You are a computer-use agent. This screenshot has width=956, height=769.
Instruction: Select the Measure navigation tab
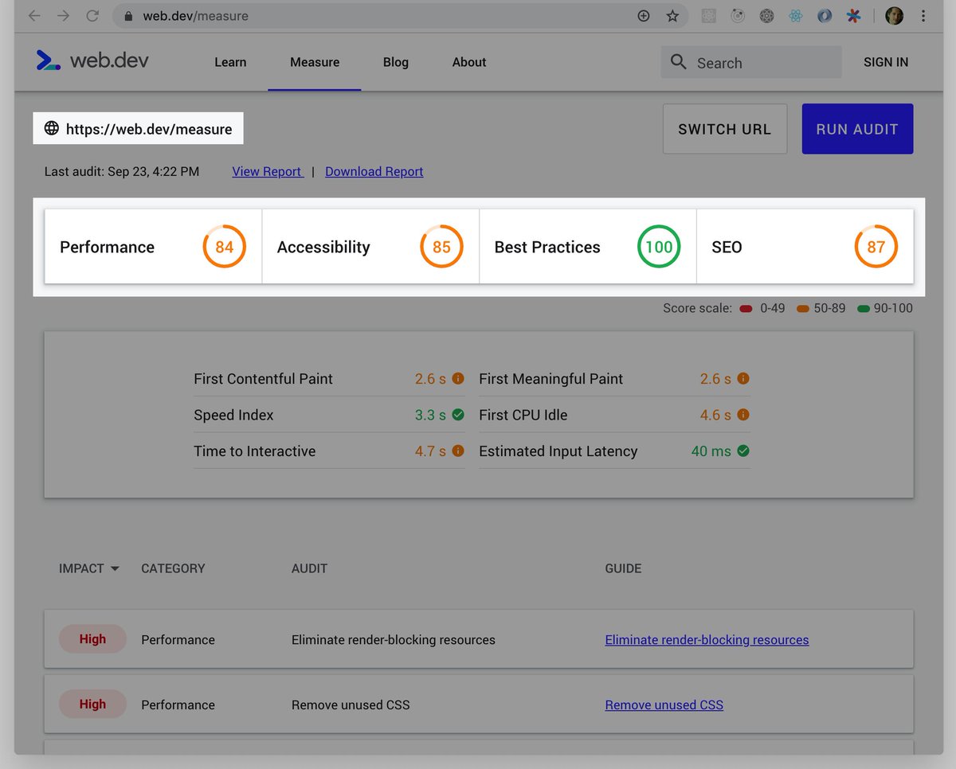pyautogui.click(x=315, y=62)
